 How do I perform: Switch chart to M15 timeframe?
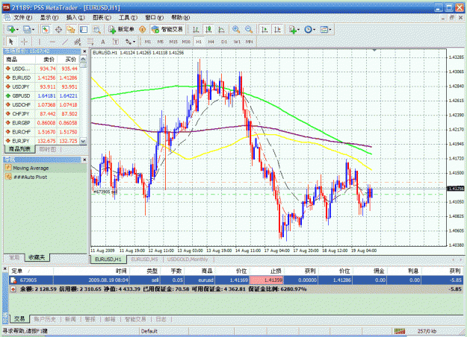[173, 42]
